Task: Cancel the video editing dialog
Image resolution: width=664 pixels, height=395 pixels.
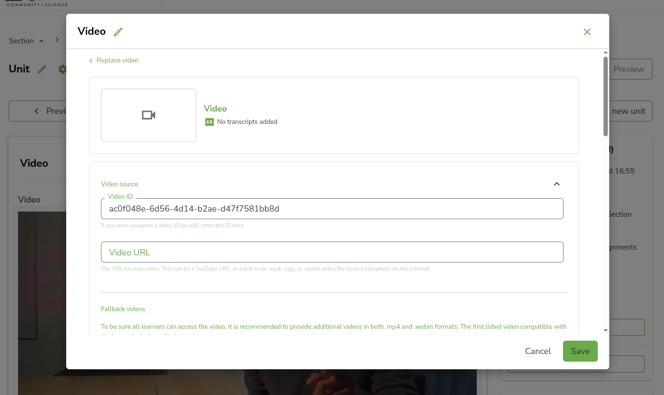Action: pyautogui.click(x=538, y=351)
